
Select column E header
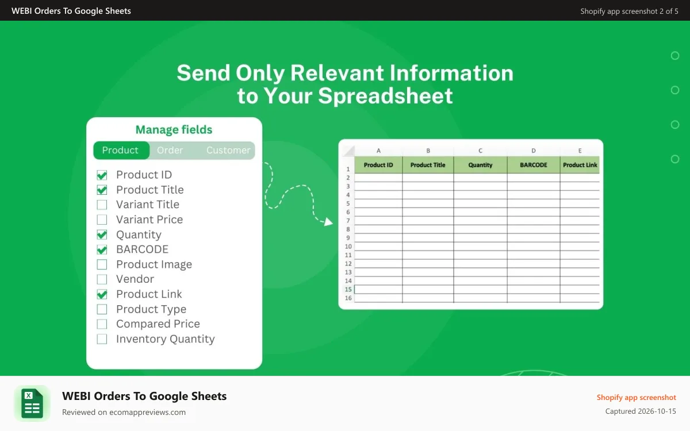(x=580, y=151)
